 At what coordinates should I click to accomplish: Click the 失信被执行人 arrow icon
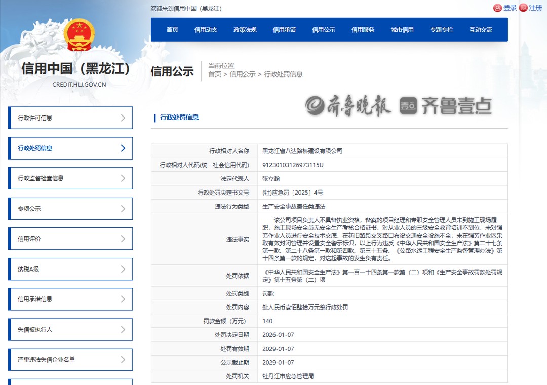pos(123,330)
